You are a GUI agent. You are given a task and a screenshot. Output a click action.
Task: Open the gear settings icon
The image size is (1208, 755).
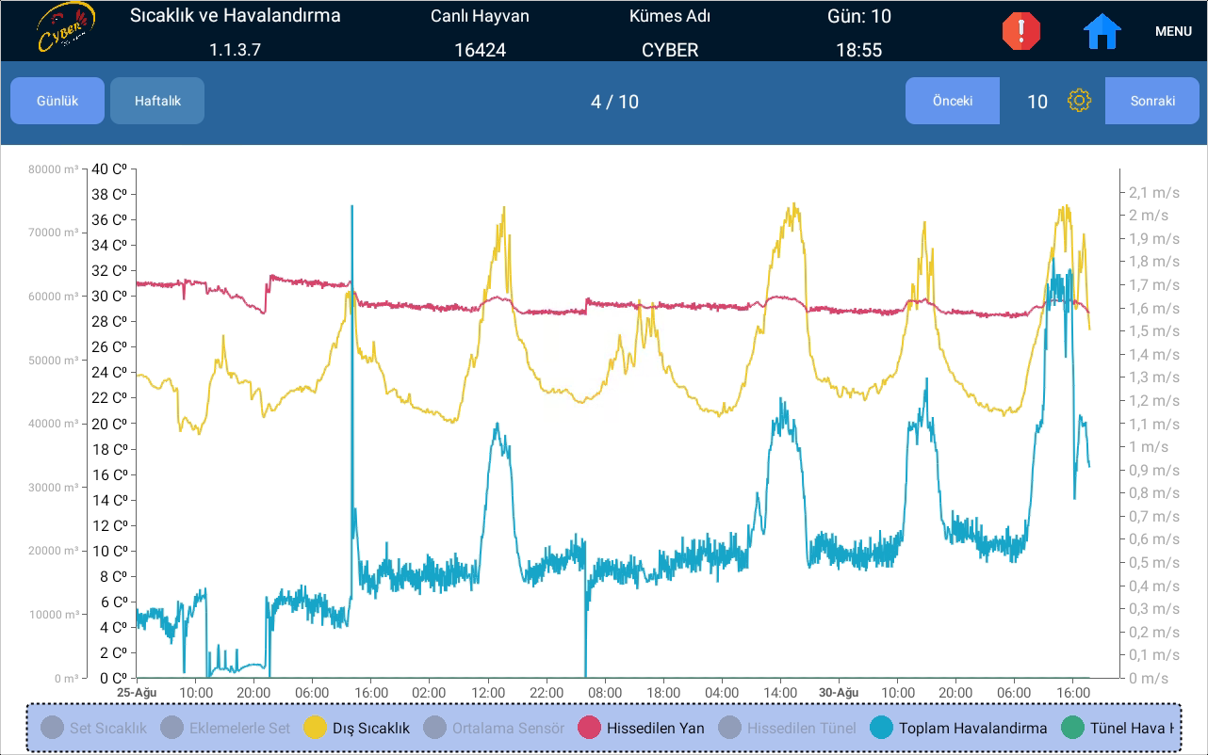click(1079, 101)
